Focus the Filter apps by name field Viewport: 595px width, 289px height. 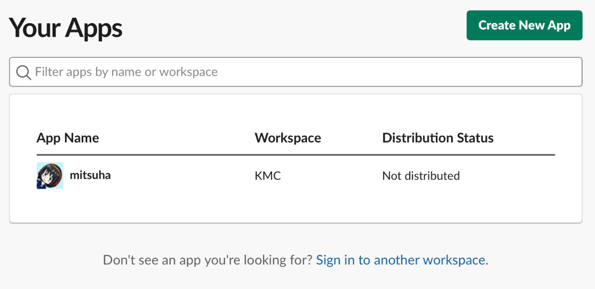click(296, 72)
